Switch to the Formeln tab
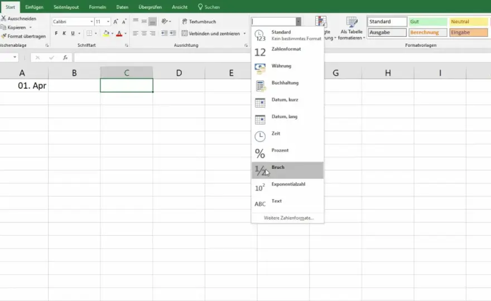Image resolution: width=491 pixels, height=301 pixels. (98, 7)
